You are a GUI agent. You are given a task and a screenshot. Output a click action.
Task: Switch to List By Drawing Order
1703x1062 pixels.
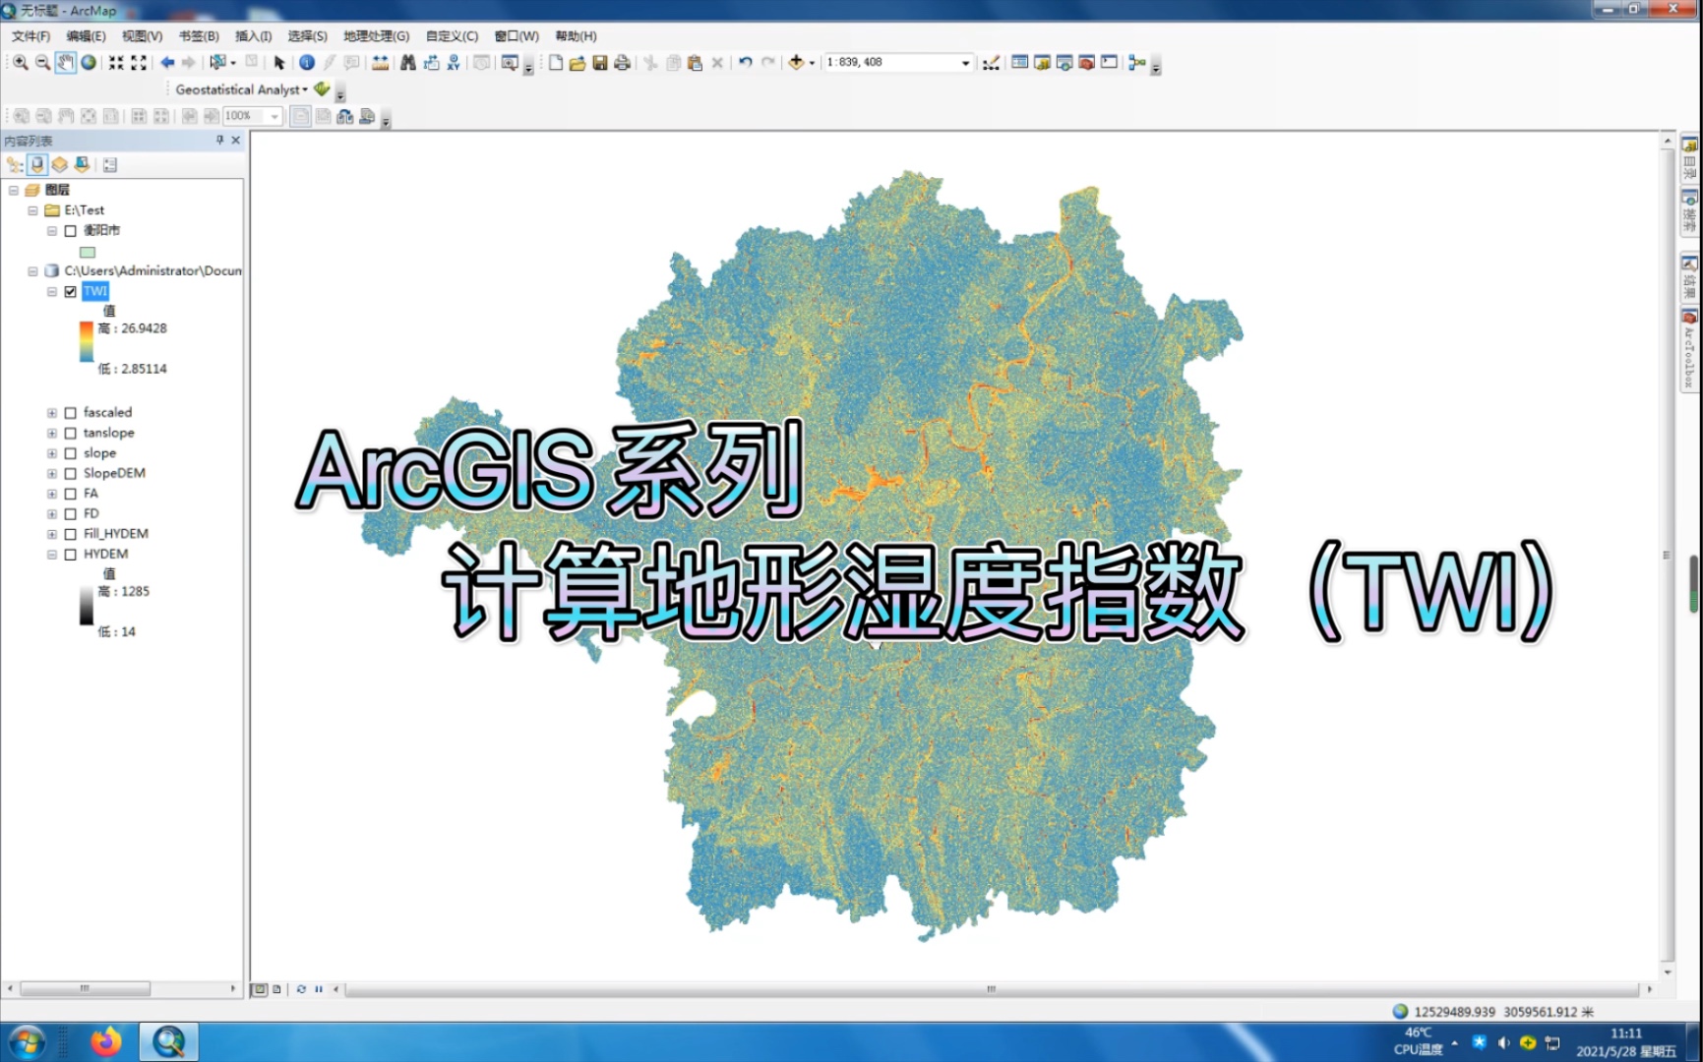(x=15, y=164)
